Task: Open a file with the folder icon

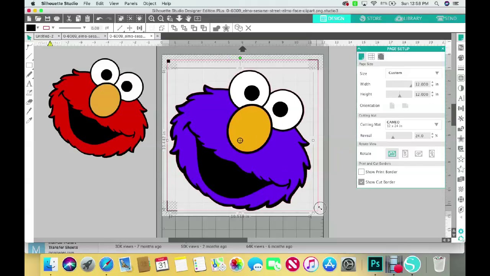Action: click(38, 18)
